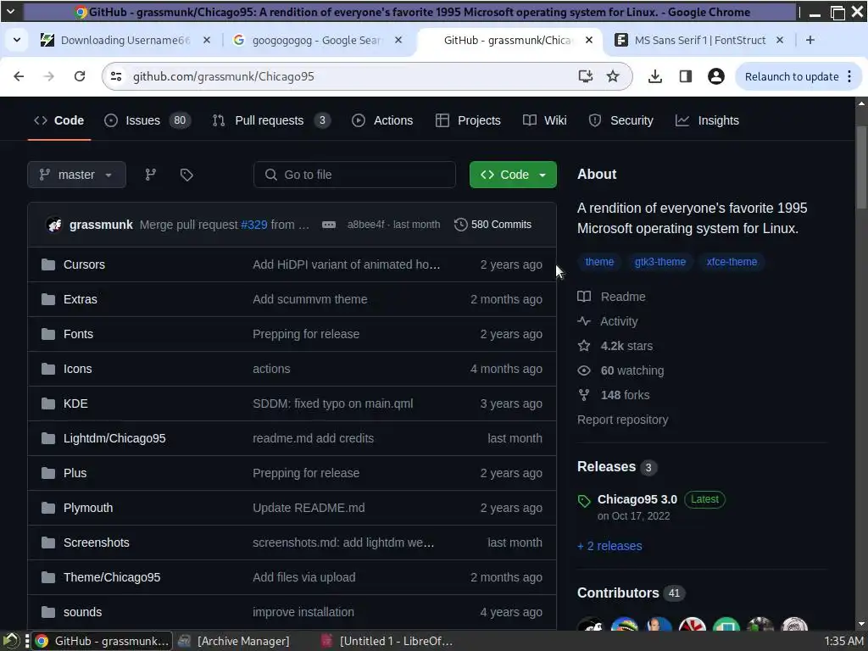Screen dimensions: 868x651
Task: Click the browser back arrow
Action: 19,76
